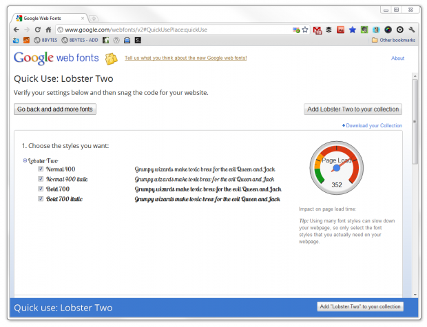Open the black color wheel extension icon

pyautogui.click(x=388, y=30)
